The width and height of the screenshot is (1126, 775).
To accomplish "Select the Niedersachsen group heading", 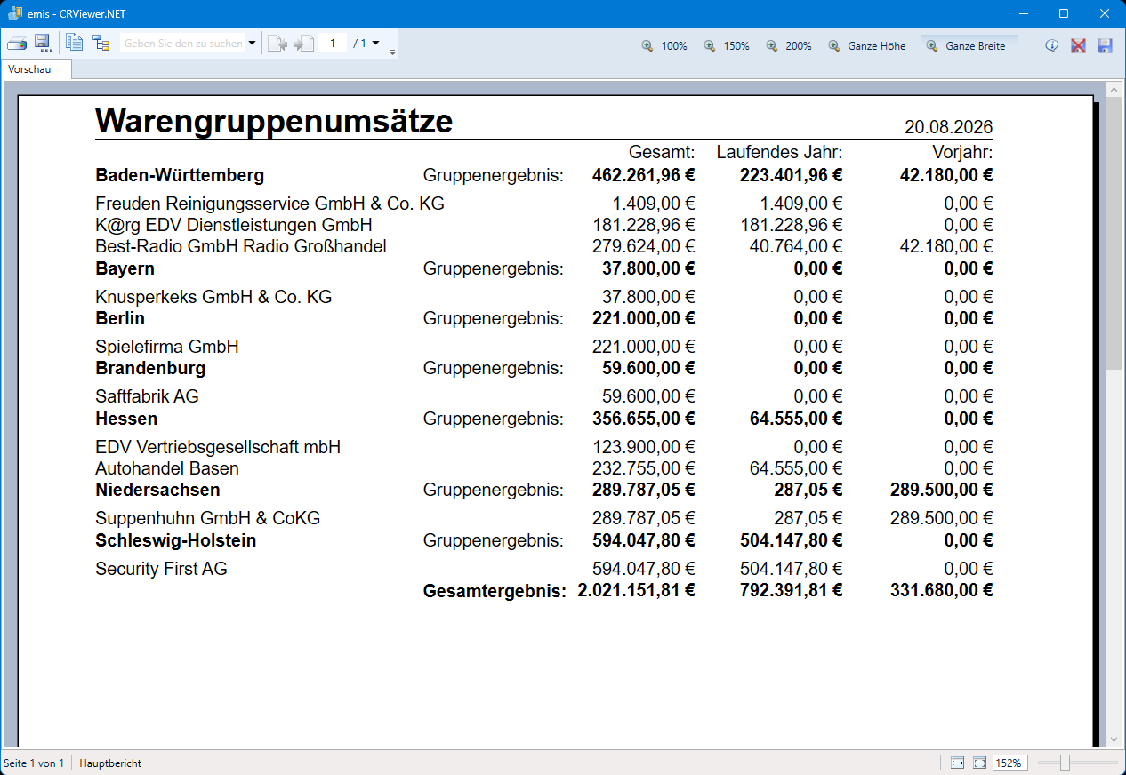I will [157, 490].
